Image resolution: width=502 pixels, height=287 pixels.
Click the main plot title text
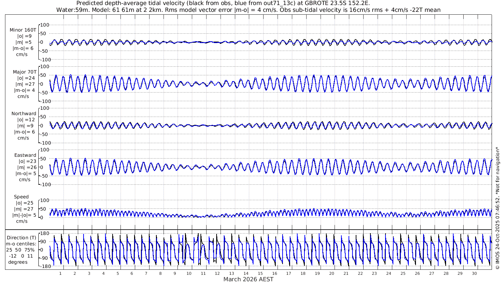[223, 3]
